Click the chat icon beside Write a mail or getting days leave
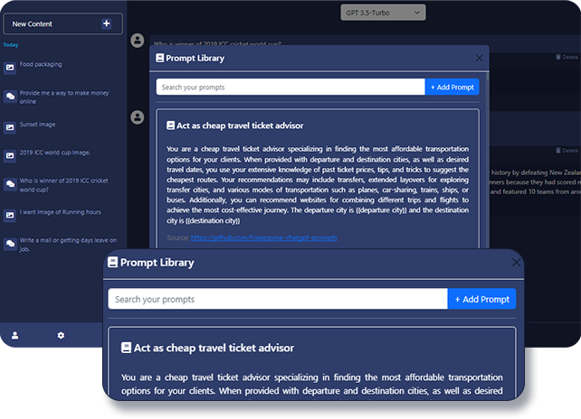Screen dimensions: 581x419 pyautogui.click(x=10, y=243)
